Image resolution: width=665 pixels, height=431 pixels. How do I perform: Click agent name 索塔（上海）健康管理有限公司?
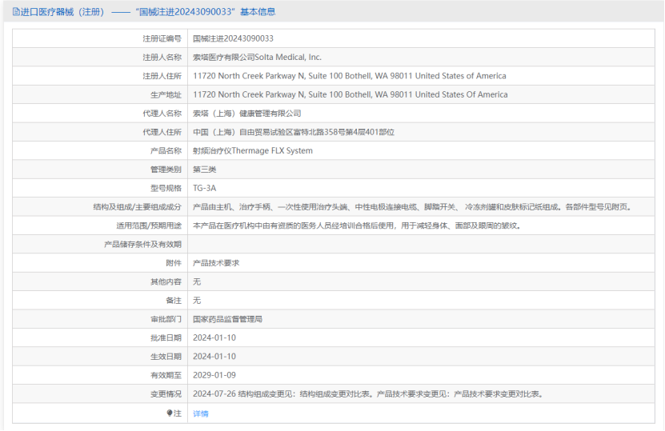pyautogui.click(x=246, y=114)
